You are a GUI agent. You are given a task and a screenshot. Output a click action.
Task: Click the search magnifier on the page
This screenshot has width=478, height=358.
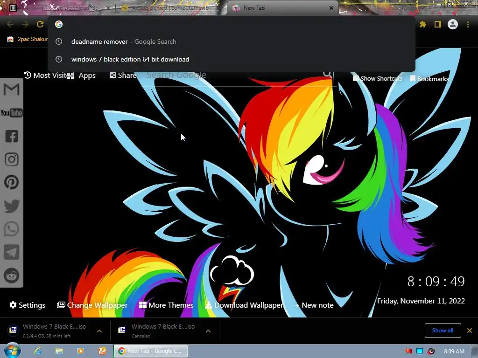(327, 74)
